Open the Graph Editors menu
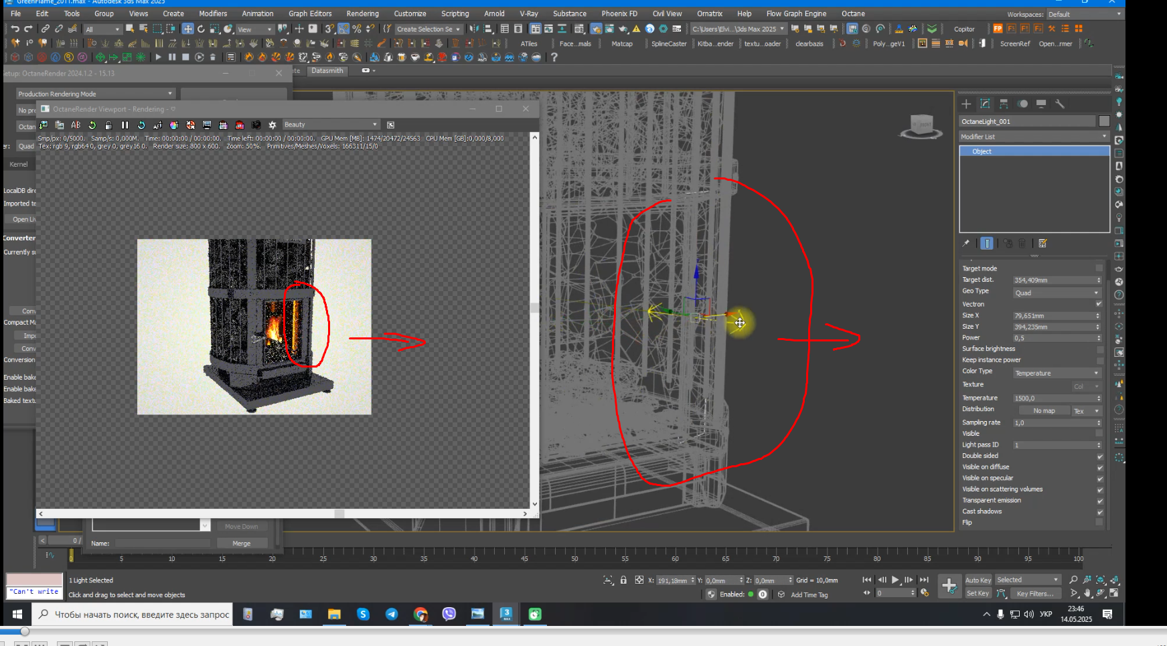 tap(310, 13)
